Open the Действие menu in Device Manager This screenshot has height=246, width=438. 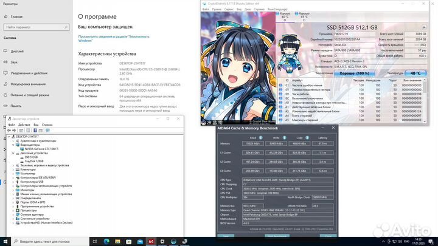pos(24,125)
